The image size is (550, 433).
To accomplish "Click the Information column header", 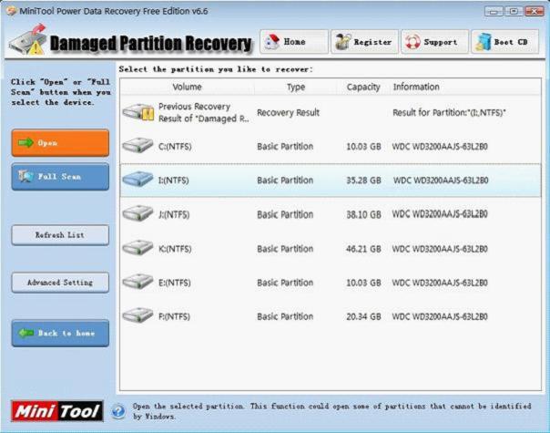I will pyautogui.click(x=416, y=87).
